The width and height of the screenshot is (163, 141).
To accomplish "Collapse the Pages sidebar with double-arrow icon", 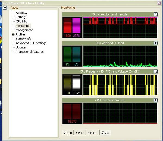I will (x=5, y=8).
